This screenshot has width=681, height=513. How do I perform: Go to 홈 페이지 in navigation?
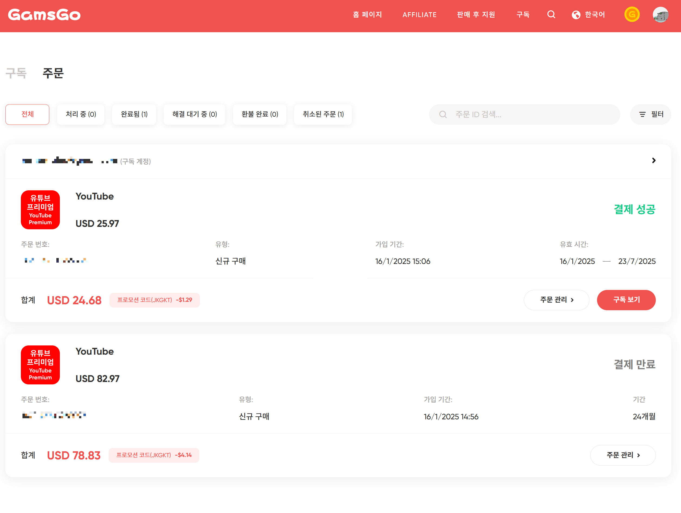(367, 14)
